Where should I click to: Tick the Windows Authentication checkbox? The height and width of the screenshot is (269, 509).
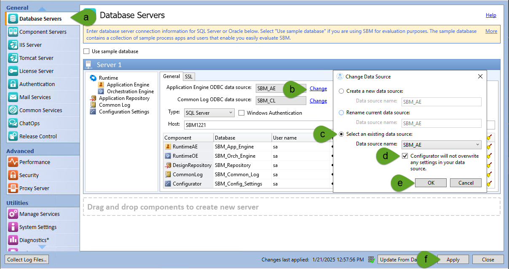click(241, 113)
